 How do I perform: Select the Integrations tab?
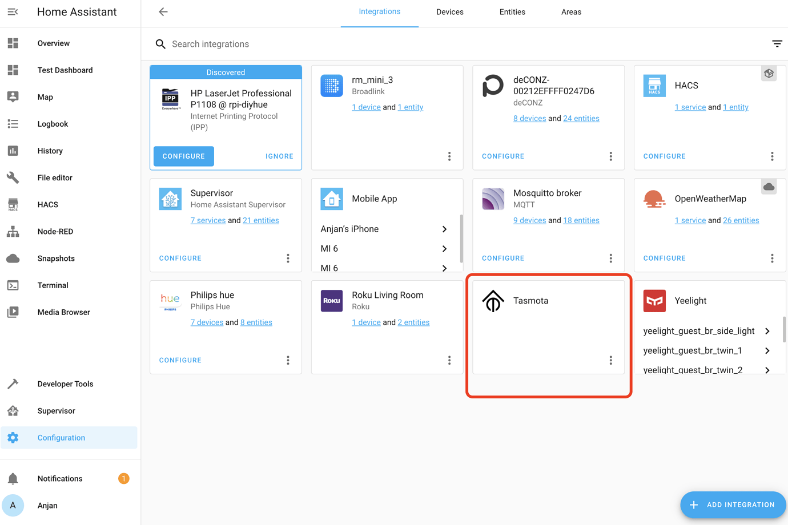point(380,12)
